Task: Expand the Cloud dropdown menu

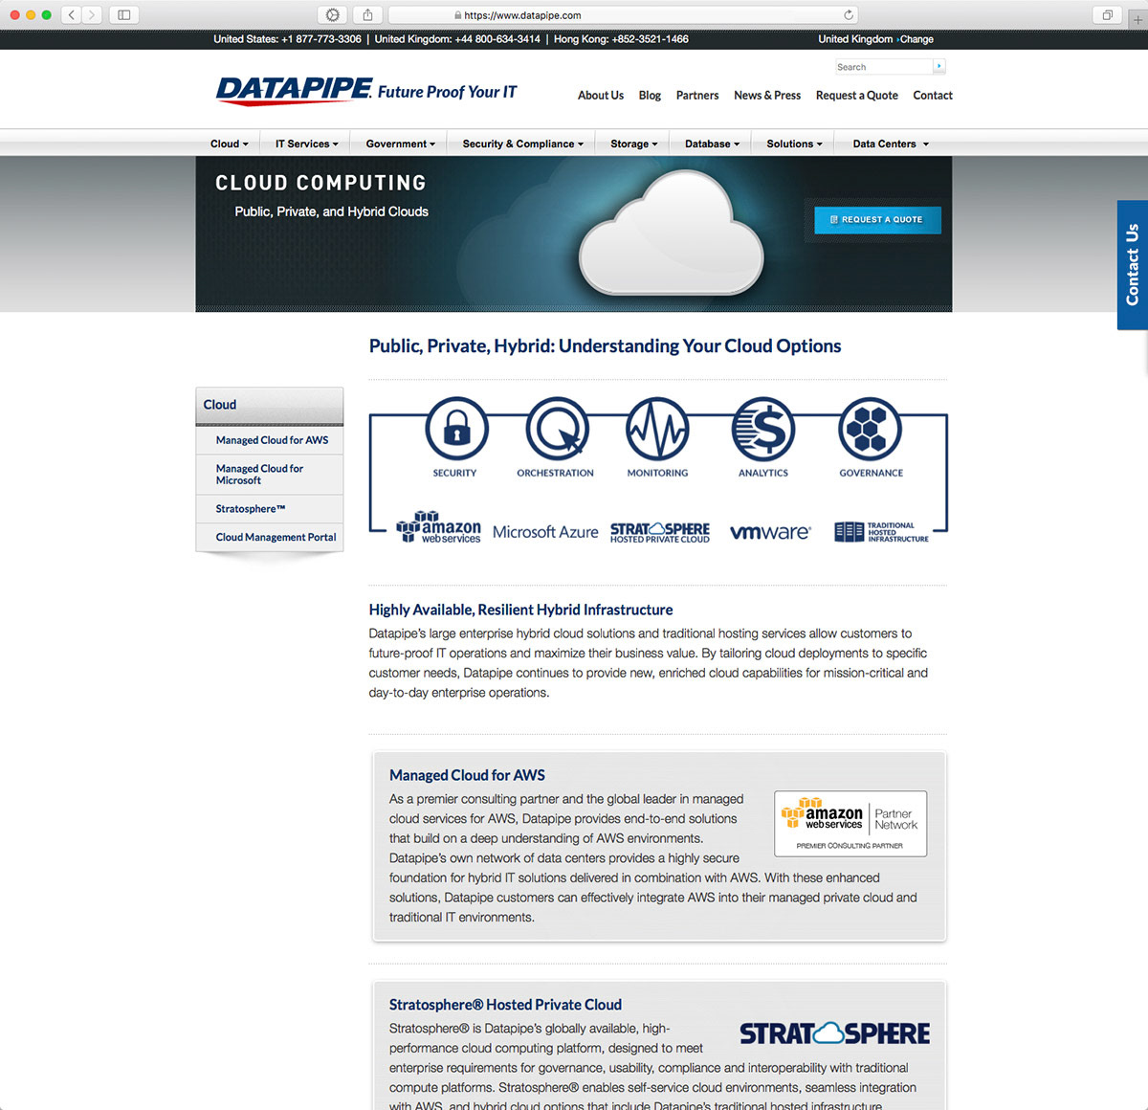Action: (x=230, y=144)
